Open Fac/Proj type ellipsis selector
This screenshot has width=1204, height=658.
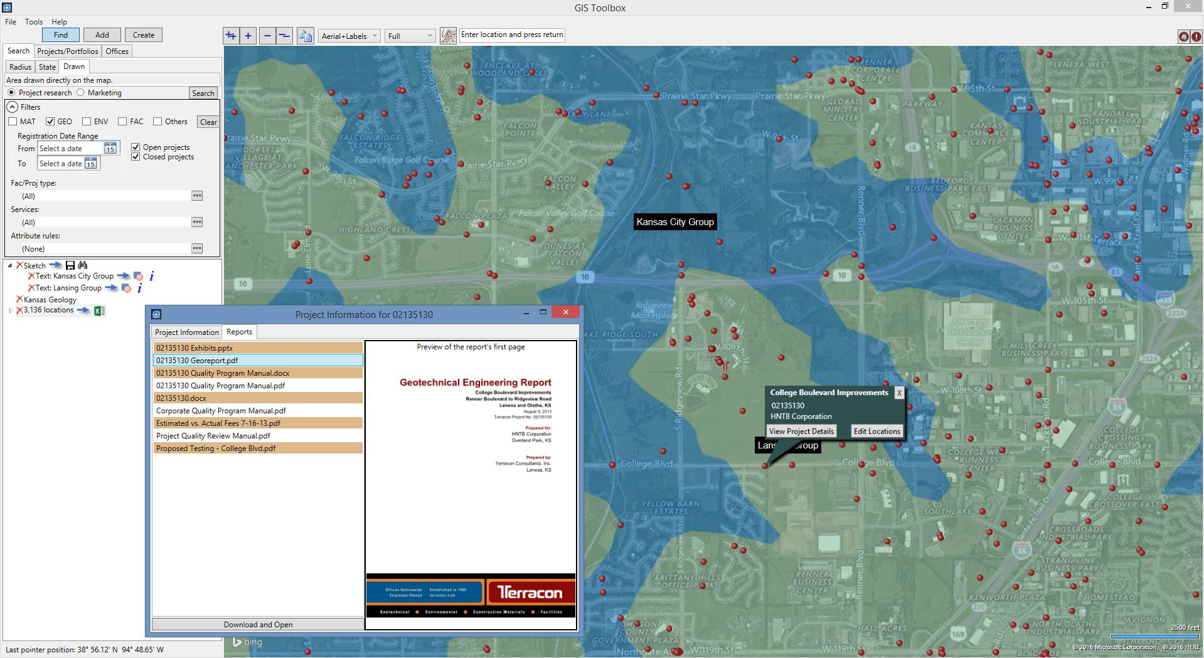[x=197, y=196]
